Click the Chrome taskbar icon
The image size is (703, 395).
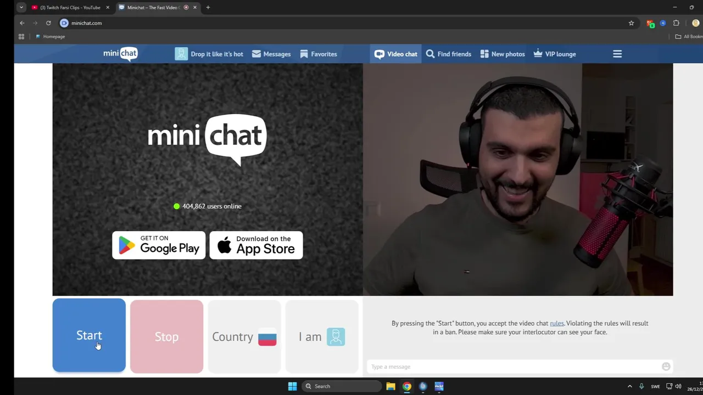coord(406,386)
